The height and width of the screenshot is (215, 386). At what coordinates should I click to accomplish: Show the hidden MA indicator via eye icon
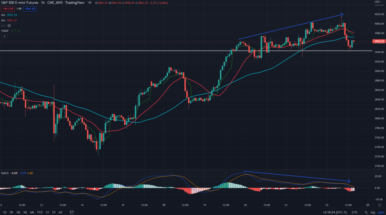(x=9, y=25)
